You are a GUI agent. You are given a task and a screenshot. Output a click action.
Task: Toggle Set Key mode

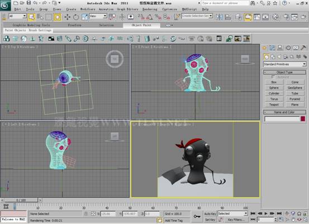click(210, 220)
